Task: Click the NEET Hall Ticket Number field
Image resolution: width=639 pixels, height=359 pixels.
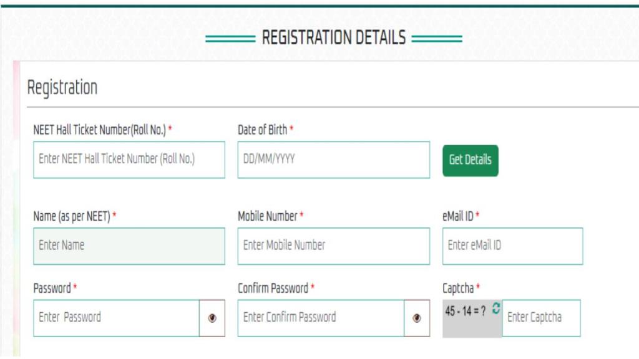Action: coord(129,160)
